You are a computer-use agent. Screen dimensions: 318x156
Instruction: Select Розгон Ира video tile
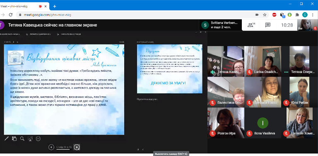pos(226,123)
